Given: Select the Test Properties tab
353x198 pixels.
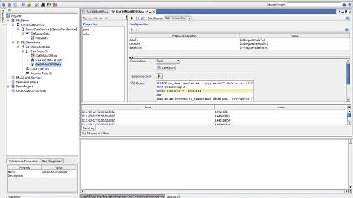Looking at the screenshot, I should [52, 161].
